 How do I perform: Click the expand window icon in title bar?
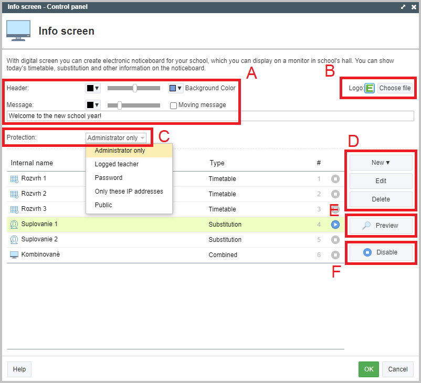(403, 7)
